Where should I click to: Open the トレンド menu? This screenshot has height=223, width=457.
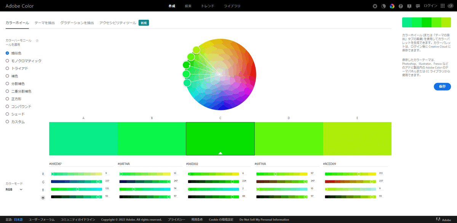208,6
